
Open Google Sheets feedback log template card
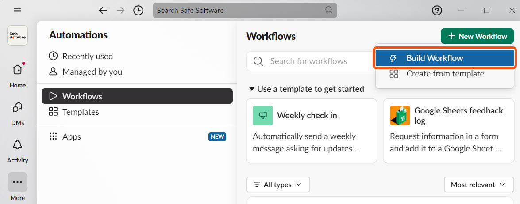coord(449,131)
